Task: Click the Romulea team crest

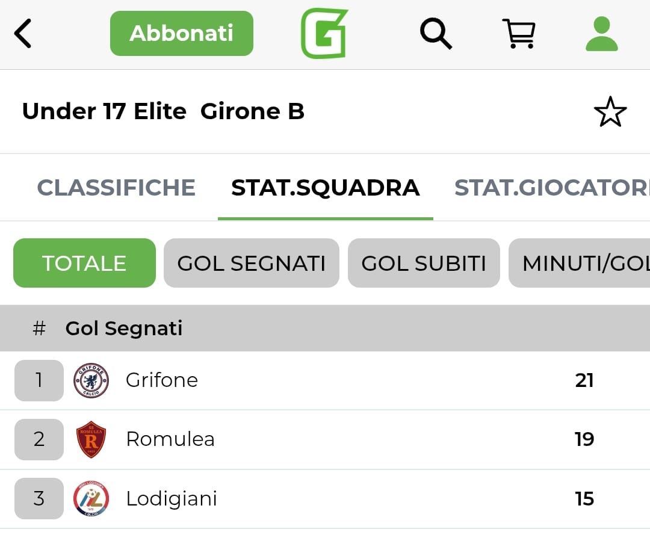Action: click(91, 439)
